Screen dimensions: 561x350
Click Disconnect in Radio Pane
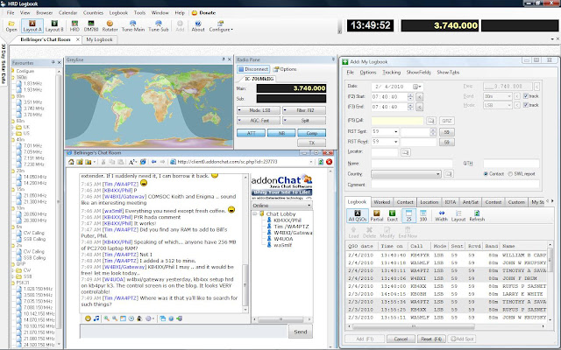point(253,69)
